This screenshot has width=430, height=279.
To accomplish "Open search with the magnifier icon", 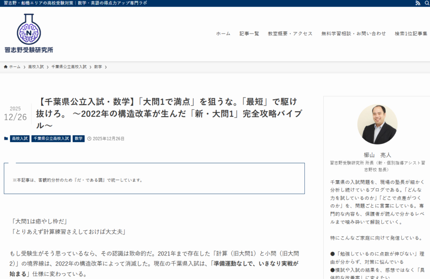I will coord(426,3).
